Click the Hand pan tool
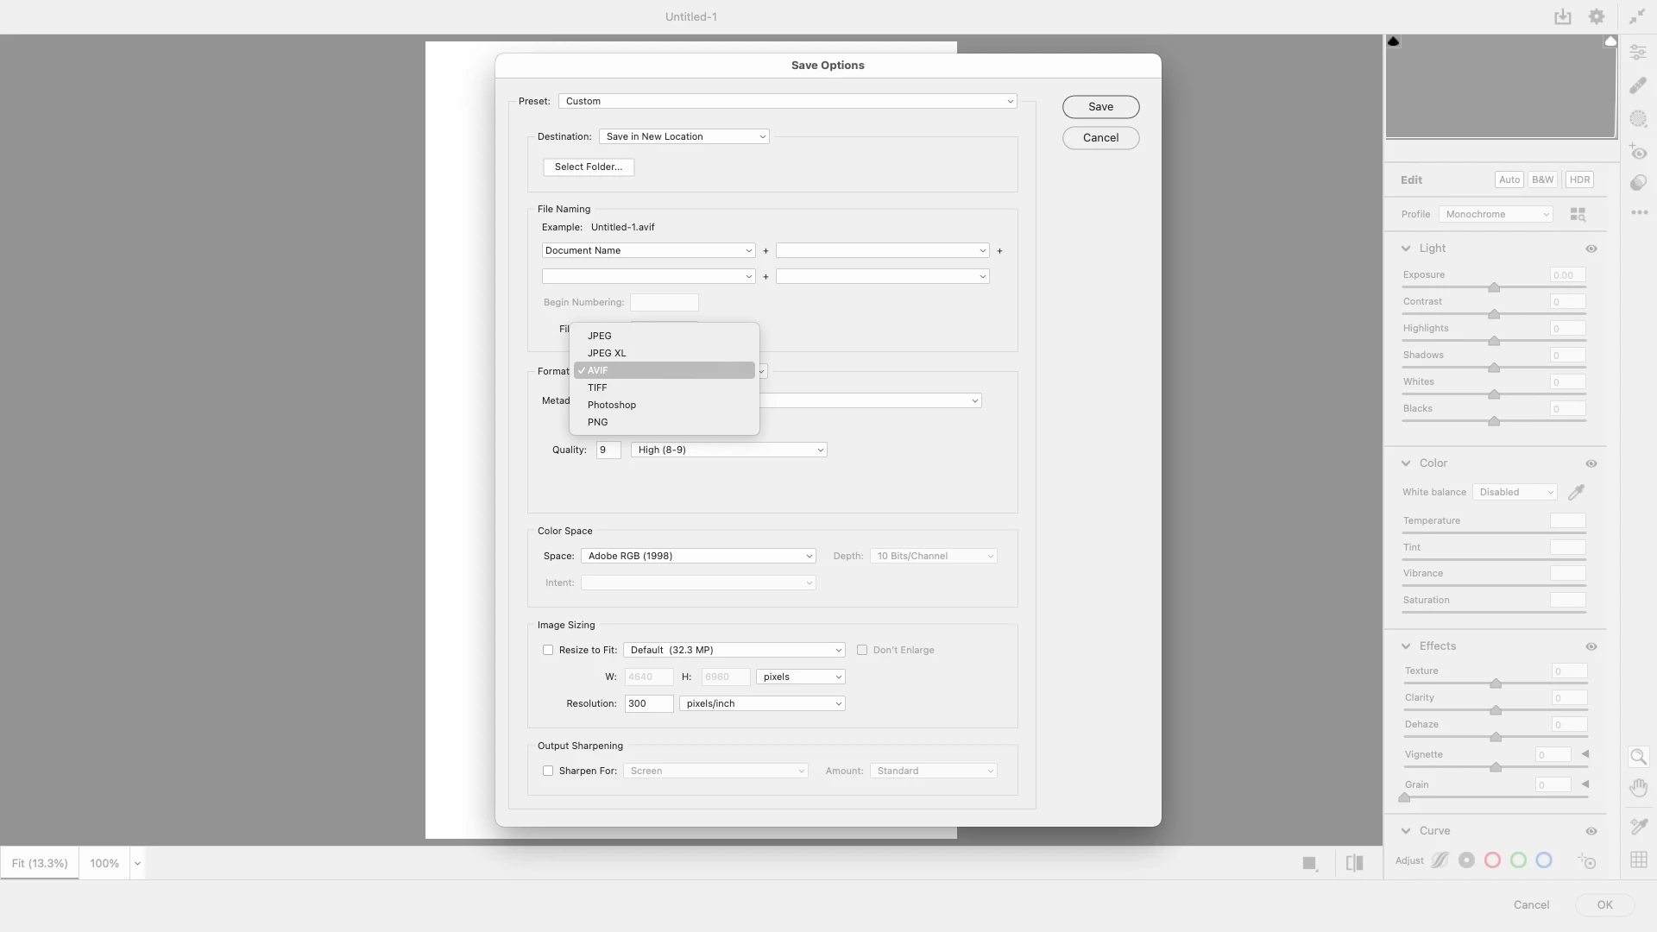This screenshot has height=932, width=1657. click(1638, 788)
